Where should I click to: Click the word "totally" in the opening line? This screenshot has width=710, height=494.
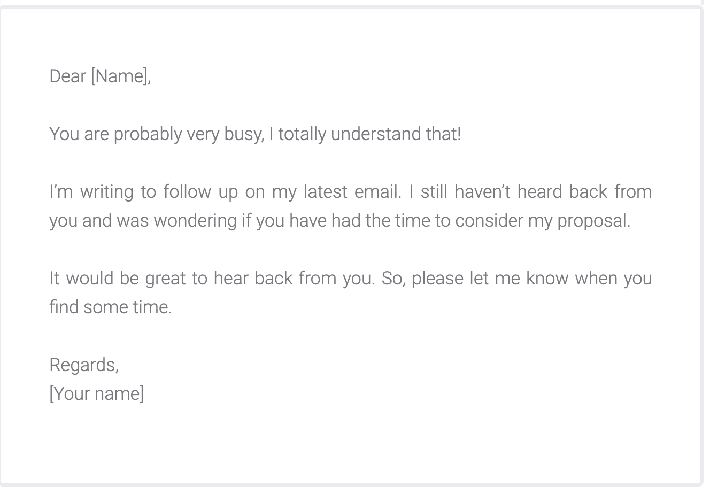(302, 134)
